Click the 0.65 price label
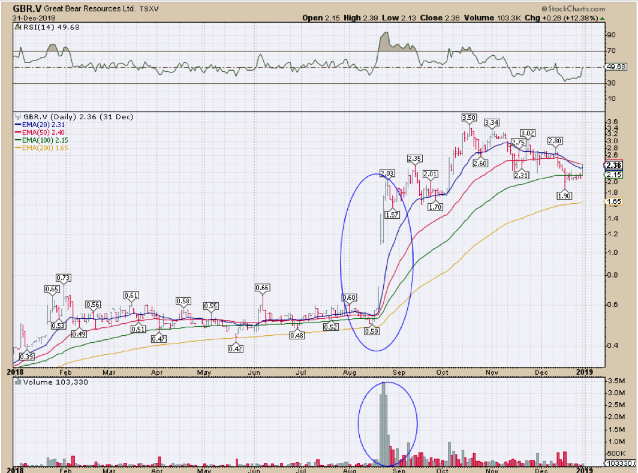This screenshot has width=638, height=473. coord(52,289)
